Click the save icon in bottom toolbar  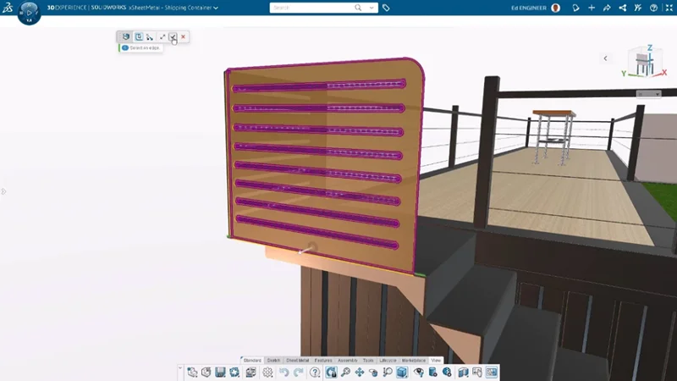220,373
